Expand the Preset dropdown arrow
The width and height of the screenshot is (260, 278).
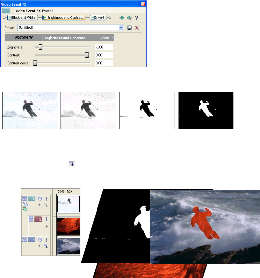121,28
